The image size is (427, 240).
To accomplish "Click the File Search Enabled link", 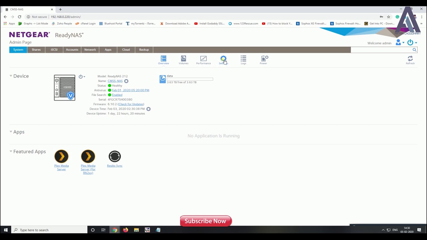I will tap(117, 95).
